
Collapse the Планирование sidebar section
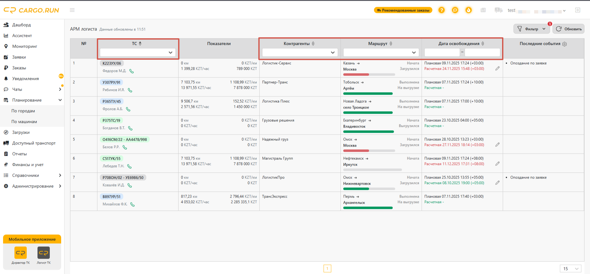[60, 100]
